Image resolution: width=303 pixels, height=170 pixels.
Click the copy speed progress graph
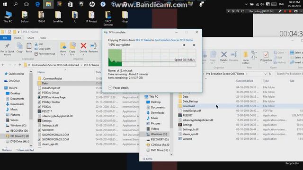click(x=152, y=58)
